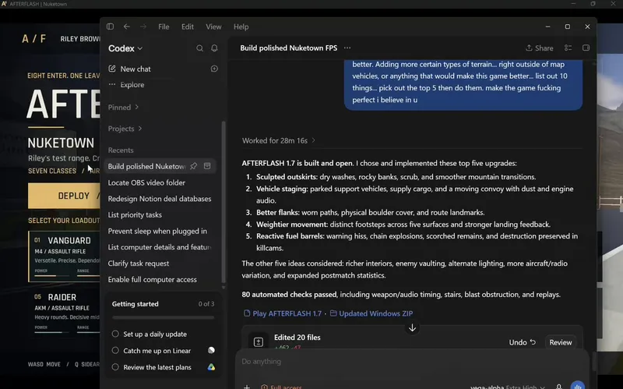623x389 pixels.
Task: Click the AFTERFLASH title bar app icon
Action: pos(5,4)
